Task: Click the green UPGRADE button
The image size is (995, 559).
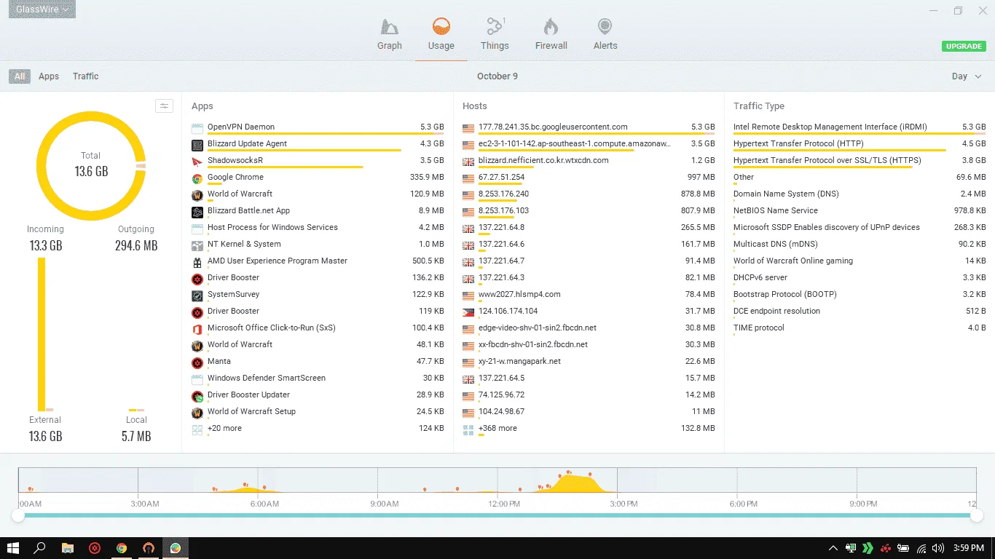Action: click(x=964, y=46)
